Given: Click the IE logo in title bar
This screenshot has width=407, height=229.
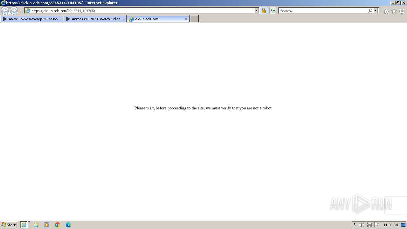Looking at the screenshot, I should [3, 3].
